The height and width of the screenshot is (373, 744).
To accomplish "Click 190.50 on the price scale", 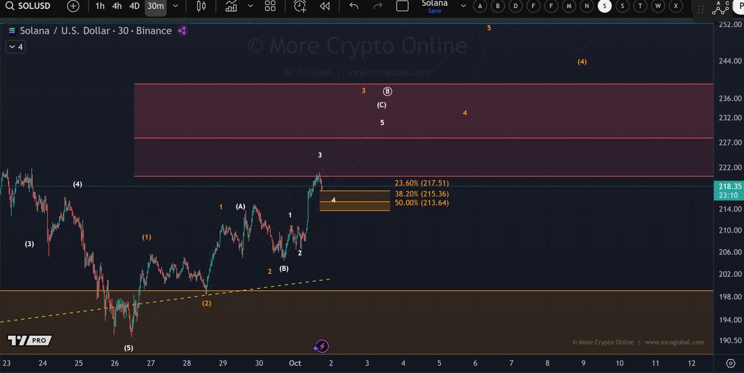I will [x=729, y=340].
